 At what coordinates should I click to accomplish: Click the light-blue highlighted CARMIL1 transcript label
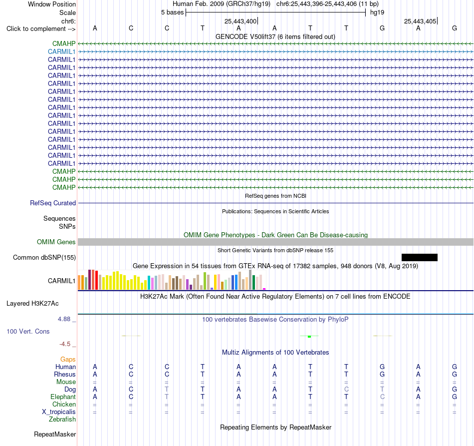tap(61, 52)
